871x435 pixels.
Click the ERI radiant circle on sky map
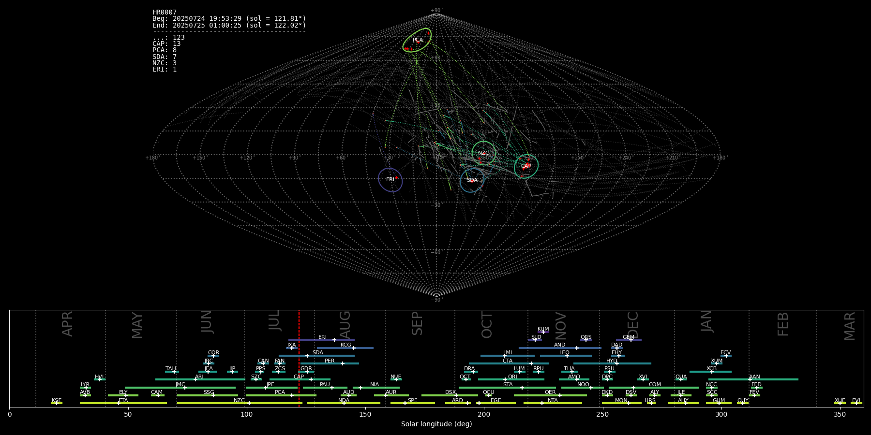click(390, 180)
